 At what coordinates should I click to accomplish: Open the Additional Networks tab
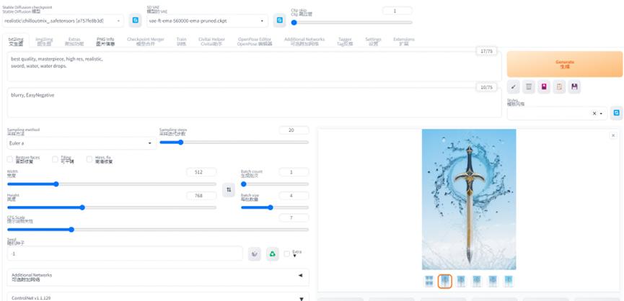pos(304,41)
